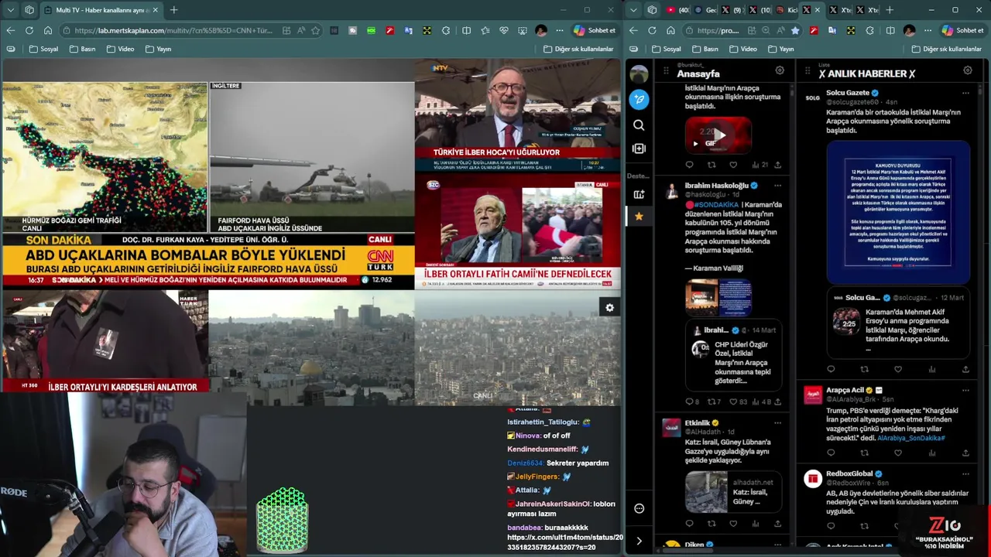Click the zoom magnifier icon in right address bar
The image size is (991, 557).
766,30
